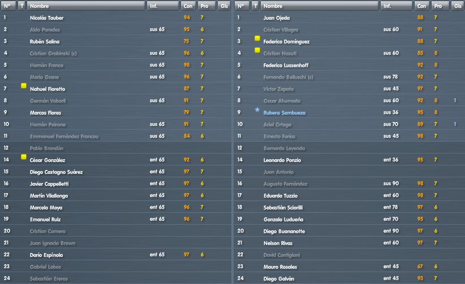Viewport: 465px width, 284px height.
Task: Click the right table T column header
Action: click(255, 6)
